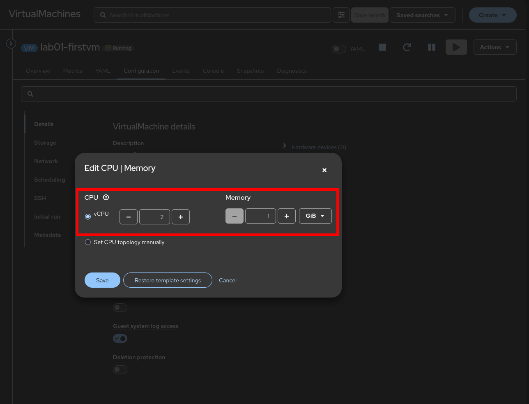The image size is (529, 404).
Task: Click the Save search button
Action: [x=370, y=15]
